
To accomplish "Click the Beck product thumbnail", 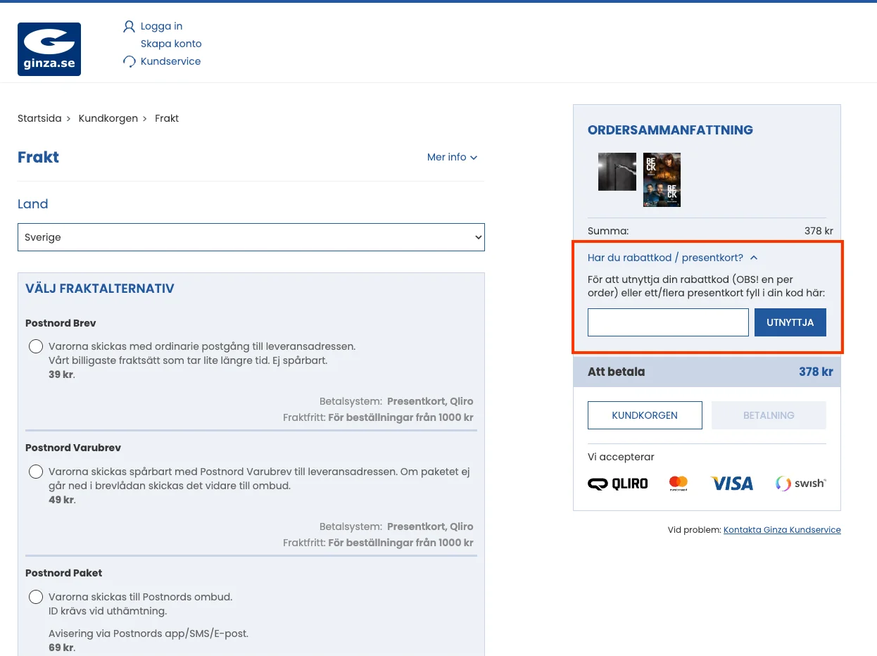I will tap(662, 179).
